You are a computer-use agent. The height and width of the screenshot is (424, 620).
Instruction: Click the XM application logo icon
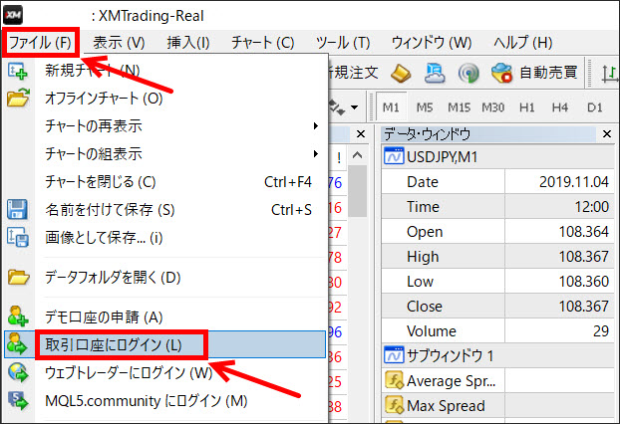[x=13, y=15]
